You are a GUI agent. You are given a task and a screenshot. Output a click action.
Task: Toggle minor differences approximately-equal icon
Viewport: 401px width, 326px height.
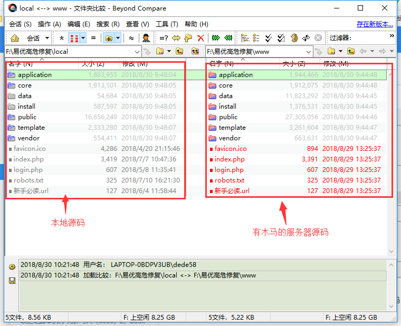pyautogui.click(x=131, y=39)
